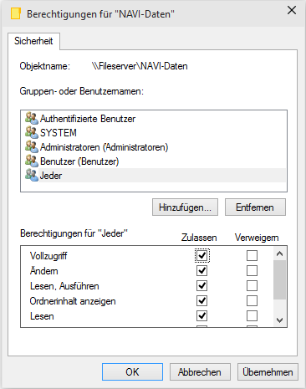Enable Lesen deny checkbox
Screen dimensions: 306x389
click(x=252, y=316)
